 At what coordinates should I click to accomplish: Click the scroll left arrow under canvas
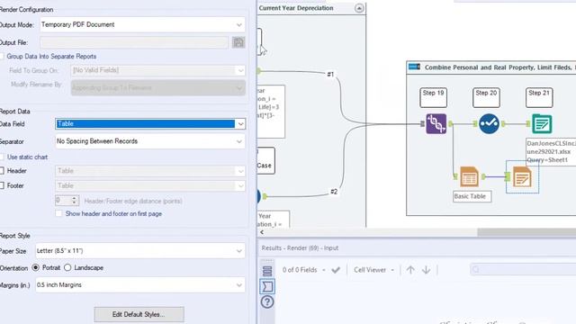(x=262, y=232)
